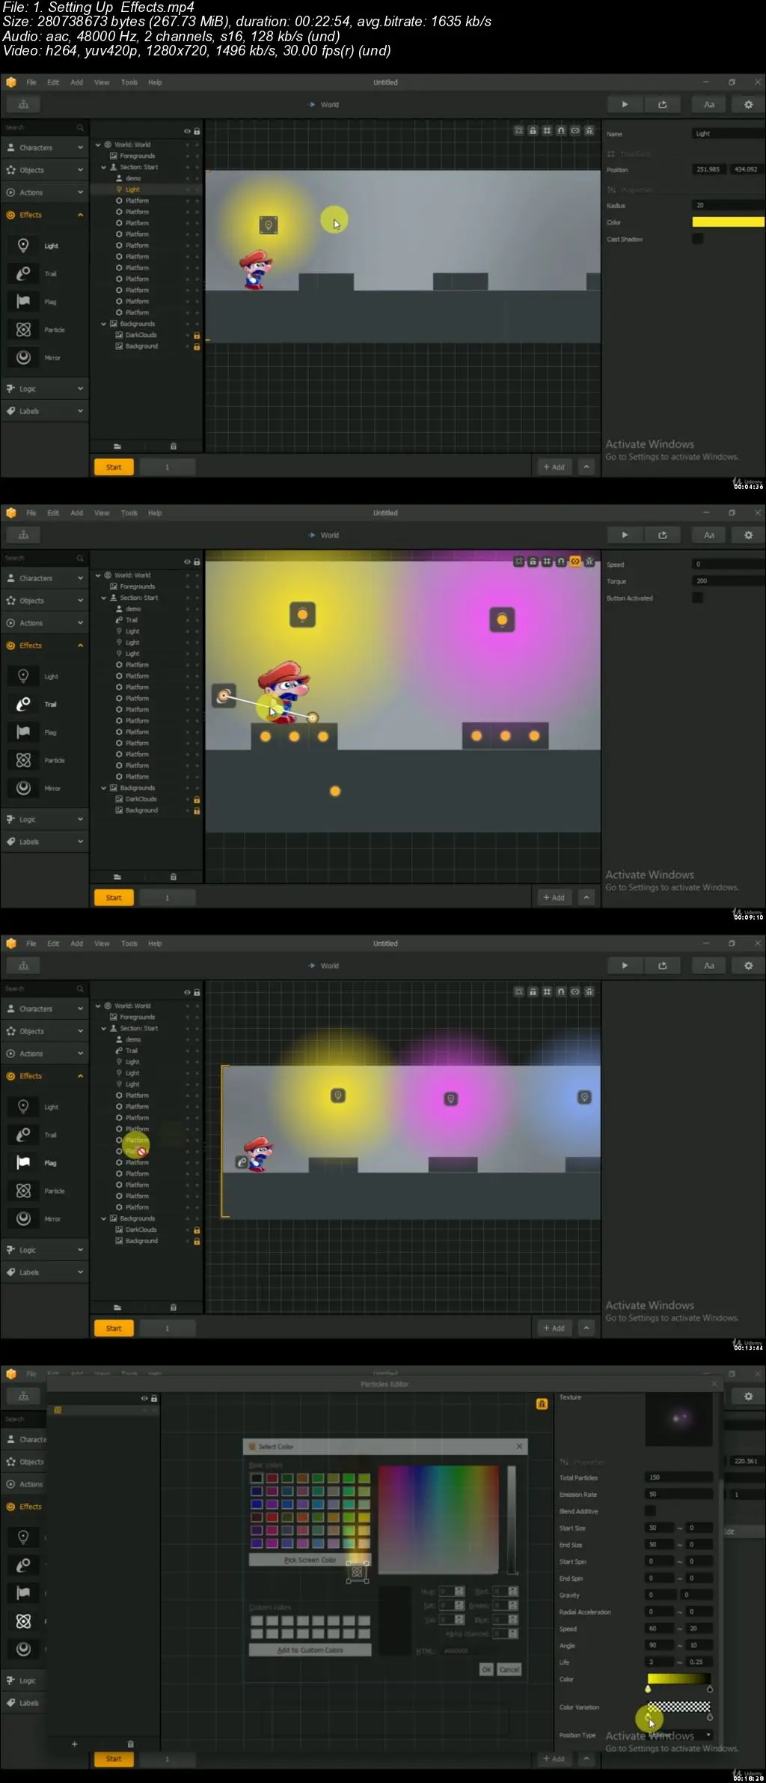The height and width of the screenshot is (1783, 766).
Task: Unlock the DarkClouds layer in the 00:09:10 frame
Action: (197, 800)
